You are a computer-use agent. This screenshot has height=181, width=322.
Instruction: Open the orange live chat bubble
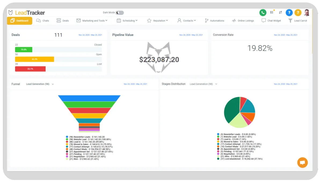302,162
